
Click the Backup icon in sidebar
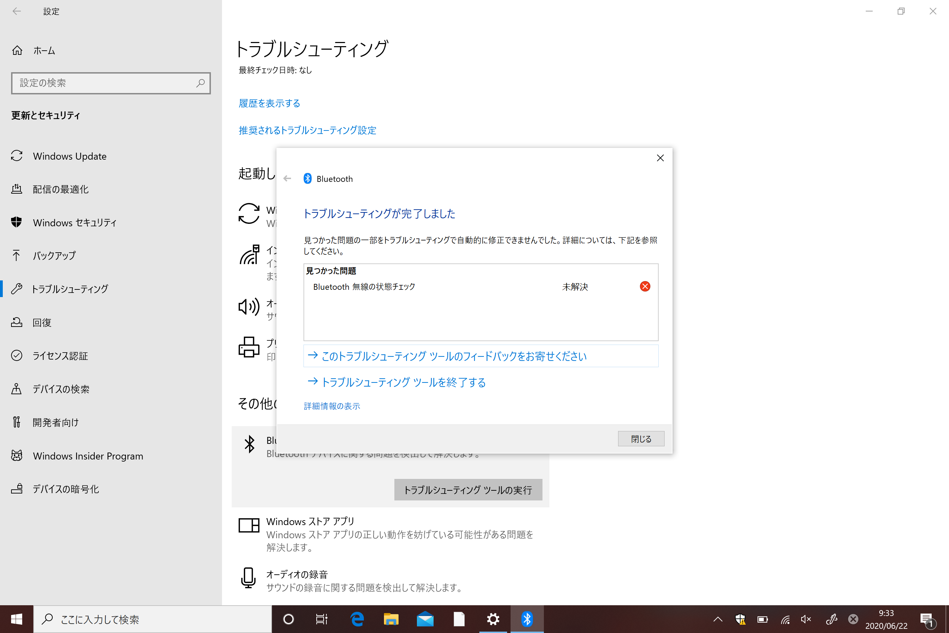pos(18,255)
